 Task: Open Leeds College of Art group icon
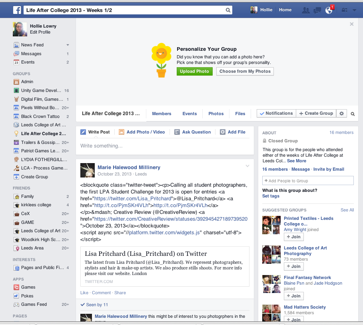pos(16,125)
